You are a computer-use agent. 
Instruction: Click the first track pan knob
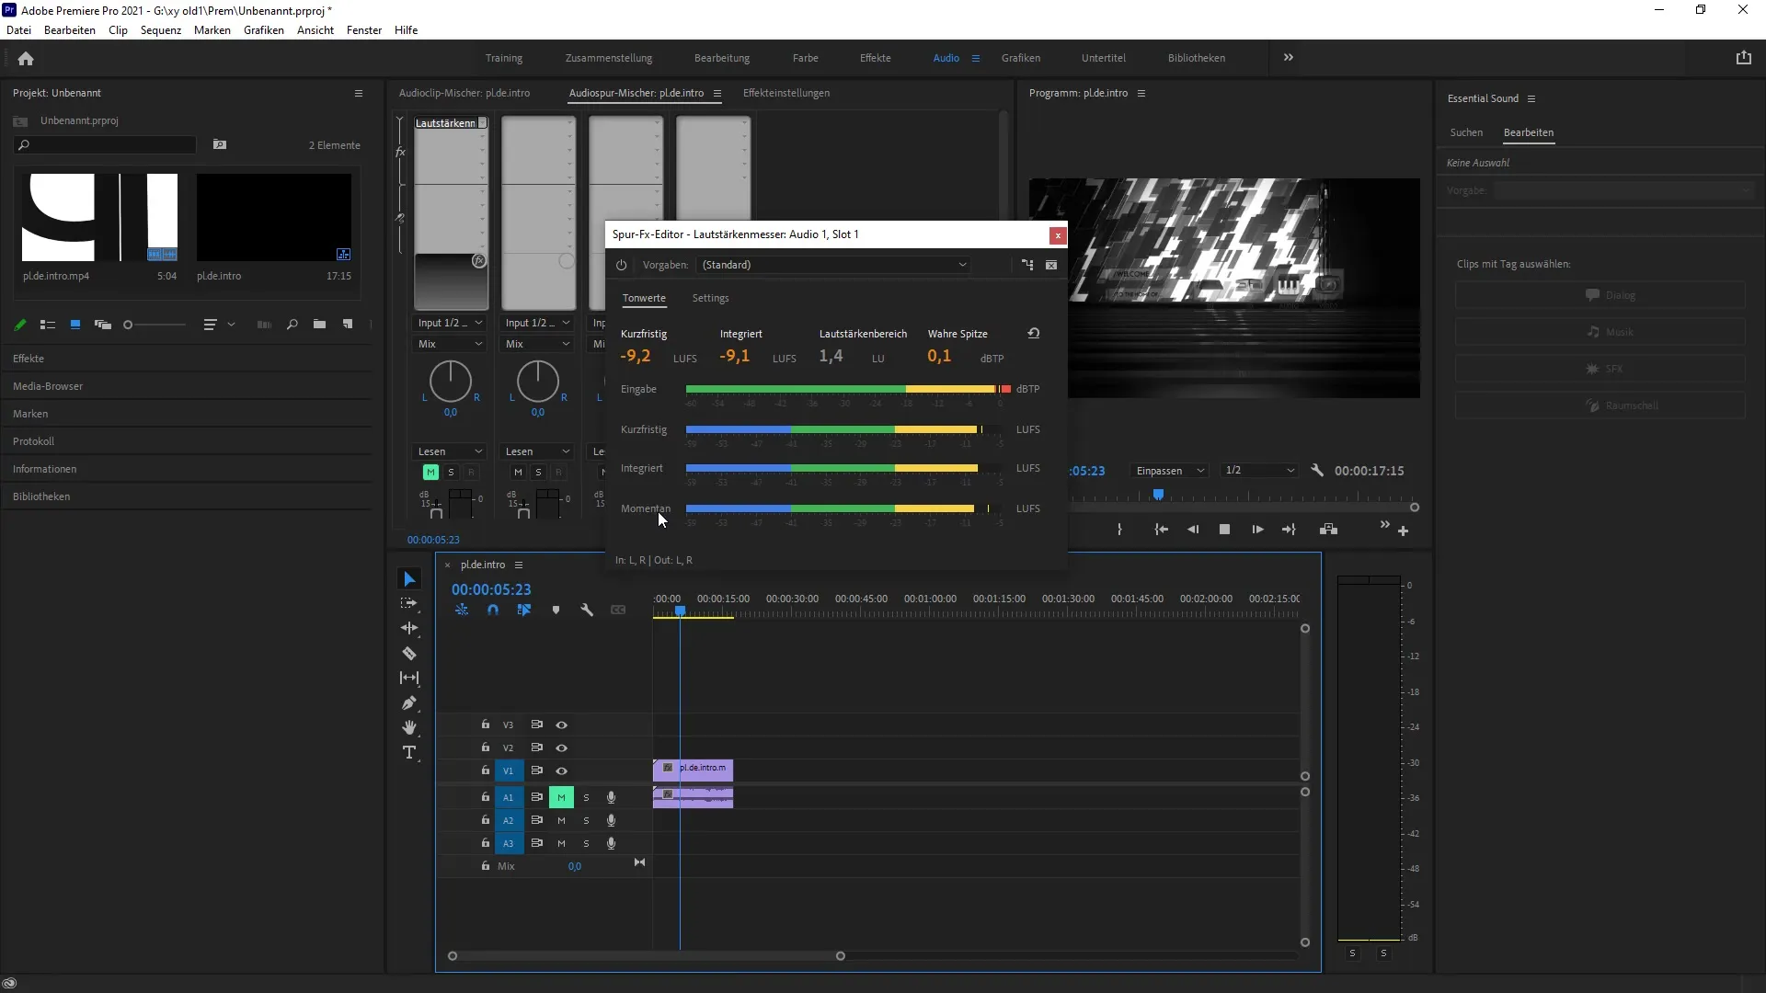450,381
